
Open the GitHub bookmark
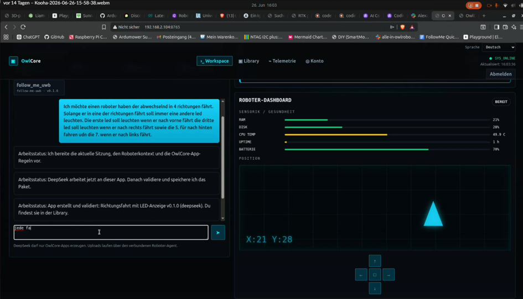tap(54, 37)
